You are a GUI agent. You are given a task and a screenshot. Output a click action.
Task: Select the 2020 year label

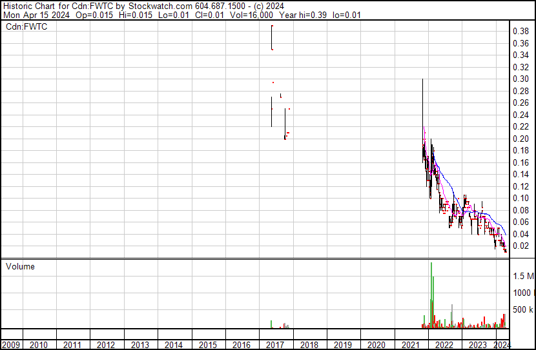376,345
